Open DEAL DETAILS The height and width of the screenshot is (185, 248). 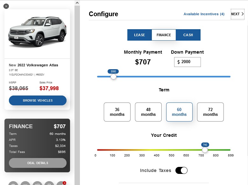[x=38, y=163]
